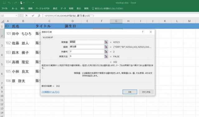Screen dimensions: 199x117
Task: Select column C header
Action: [x=50, y=21]
